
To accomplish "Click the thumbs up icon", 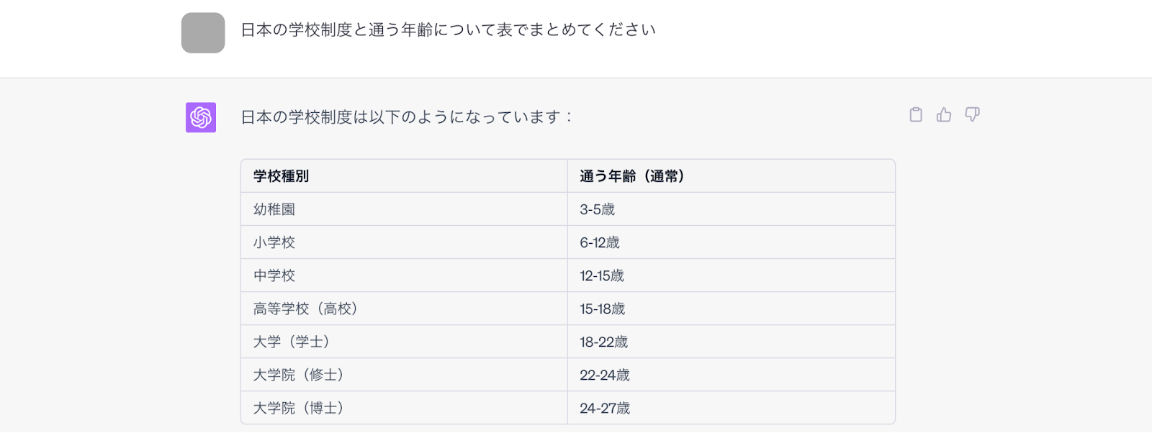I will point(944,115).
